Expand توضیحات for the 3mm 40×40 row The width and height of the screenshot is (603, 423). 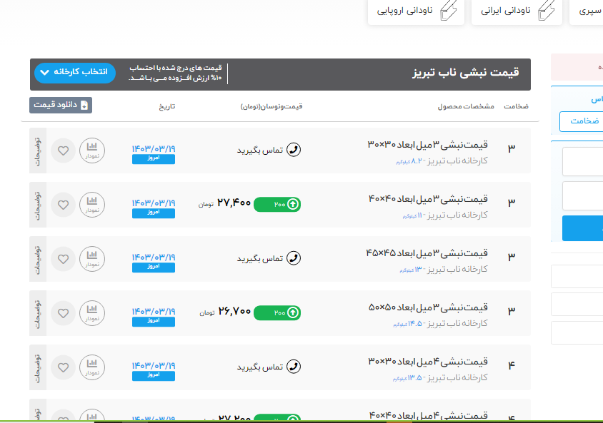(38, 205)
